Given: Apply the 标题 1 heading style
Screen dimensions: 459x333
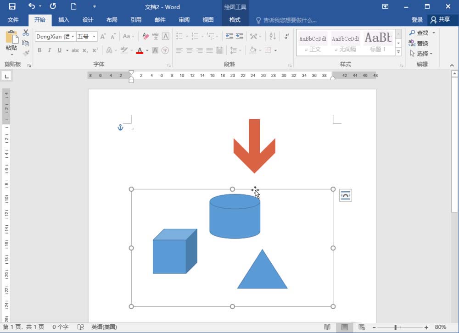Looking at the screenshot, I should click(378, 41).
